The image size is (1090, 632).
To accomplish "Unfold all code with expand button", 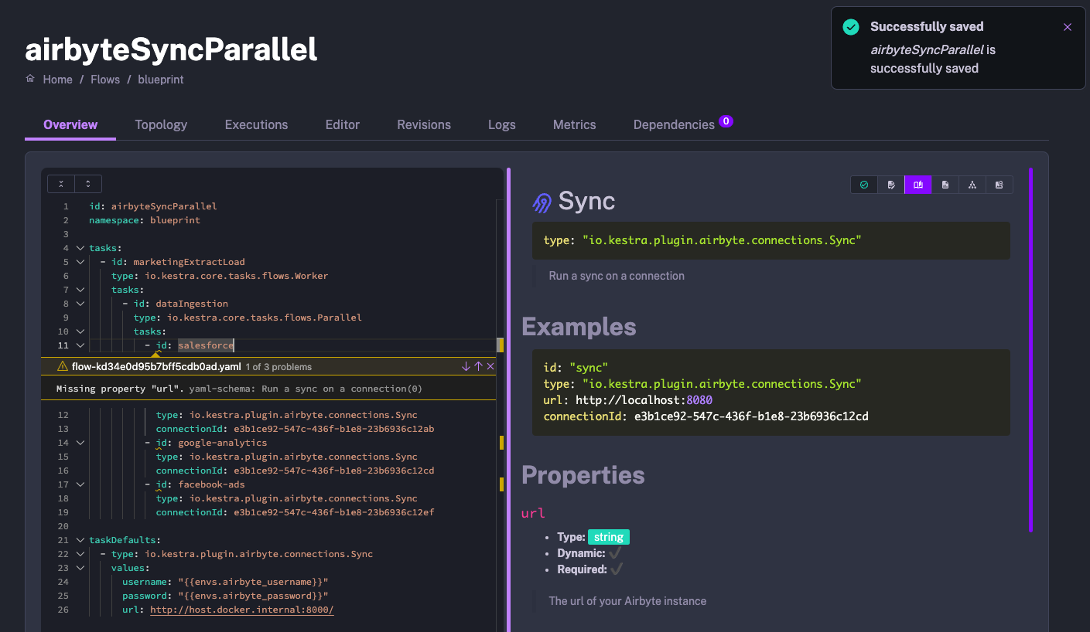I will coord(88,184).
